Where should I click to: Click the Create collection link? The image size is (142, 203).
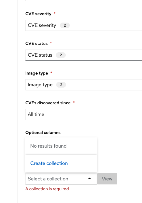[49, 163]
